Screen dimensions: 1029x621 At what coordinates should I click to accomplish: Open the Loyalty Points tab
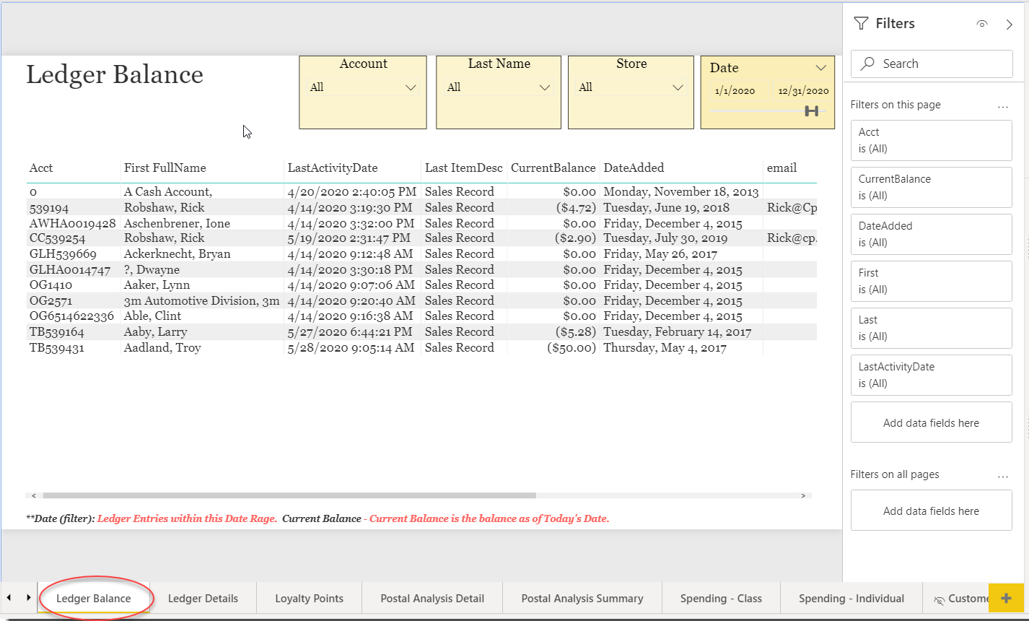pyautogui.click(x=309, y=598)
